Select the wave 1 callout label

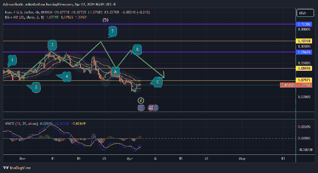click(12, 61)
